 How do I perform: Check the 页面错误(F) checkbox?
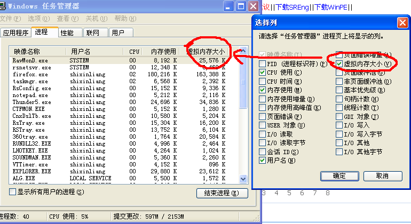tap(262, 117)
